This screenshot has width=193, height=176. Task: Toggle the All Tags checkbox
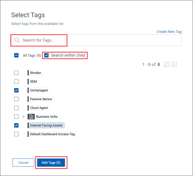16,55
